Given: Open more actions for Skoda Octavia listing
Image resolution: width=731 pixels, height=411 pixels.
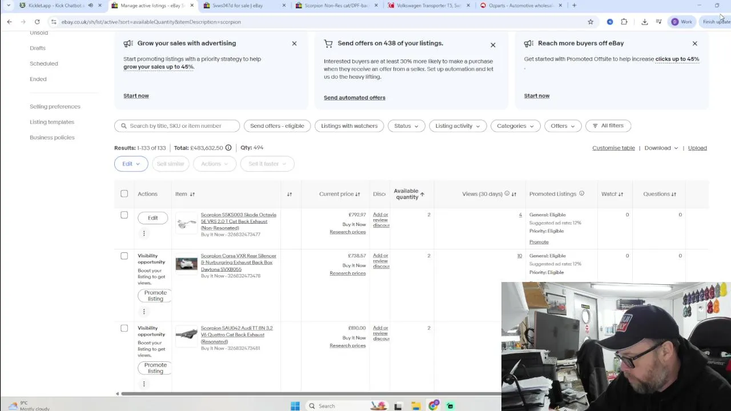Looking at the screenshot, I should point(144,233).
